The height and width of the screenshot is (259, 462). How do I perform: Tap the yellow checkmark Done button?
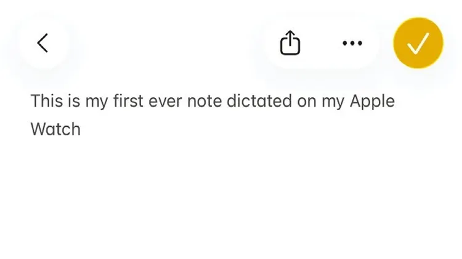(418, 43)
